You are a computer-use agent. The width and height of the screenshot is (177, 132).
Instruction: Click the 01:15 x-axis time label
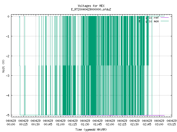click(x=72, y=124)
